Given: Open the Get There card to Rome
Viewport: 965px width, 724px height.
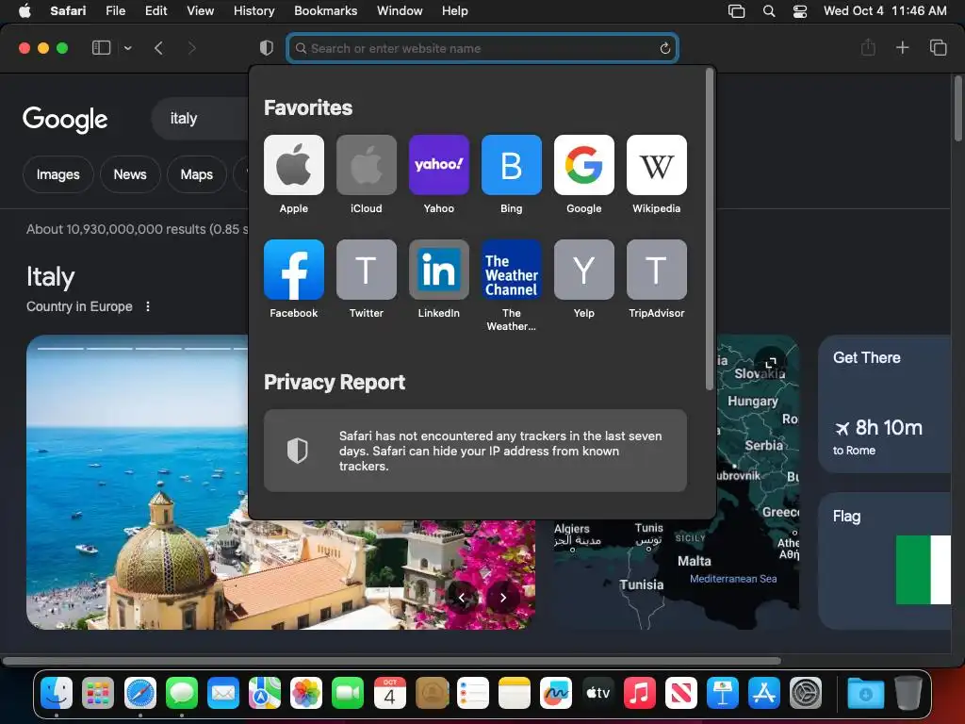Looking at the screenshot, I should (884, 403).
